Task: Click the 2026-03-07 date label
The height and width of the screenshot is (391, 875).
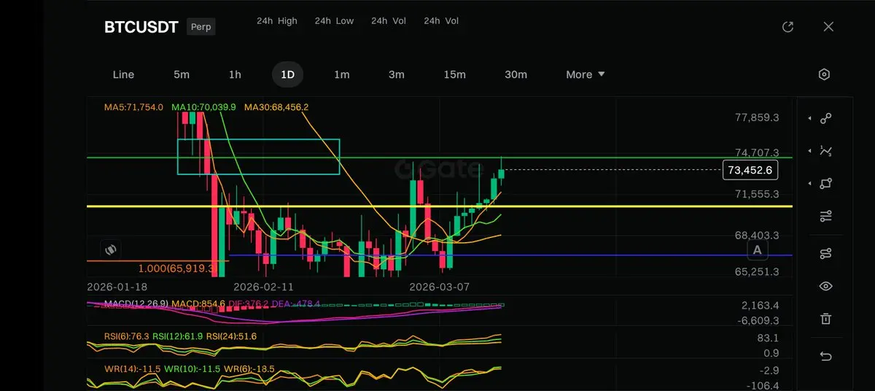Action: tap(440, 287)
